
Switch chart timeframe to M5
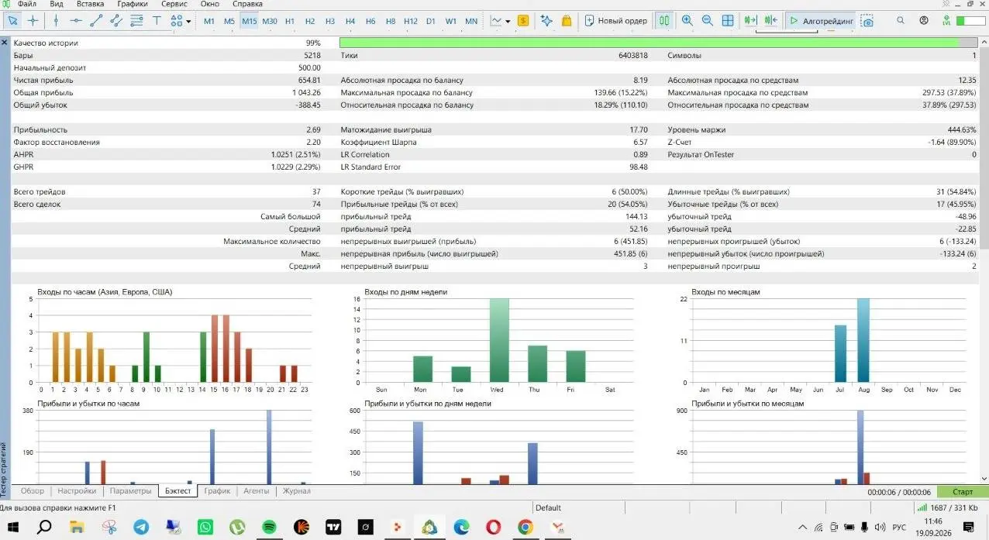click(229, 21)
